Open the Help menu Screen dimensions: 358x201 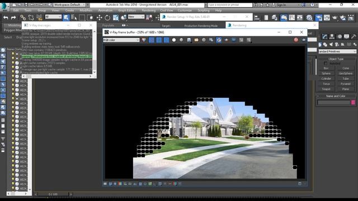(218, 11)
